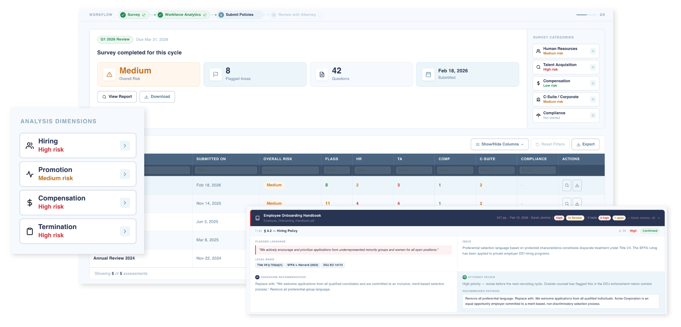Expand the Survey Categories Compensation chevron

[593, 83]
